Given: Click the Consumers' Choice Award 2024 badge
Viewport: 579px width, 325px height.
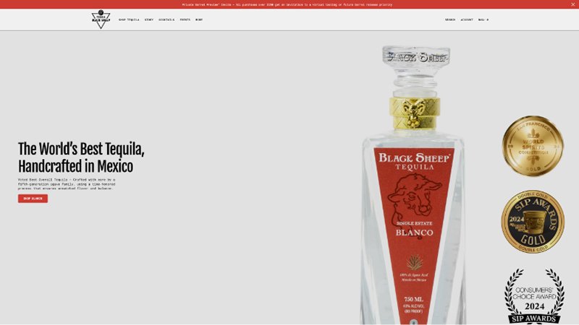Looking at the screenshot, I should click(533, 296).
